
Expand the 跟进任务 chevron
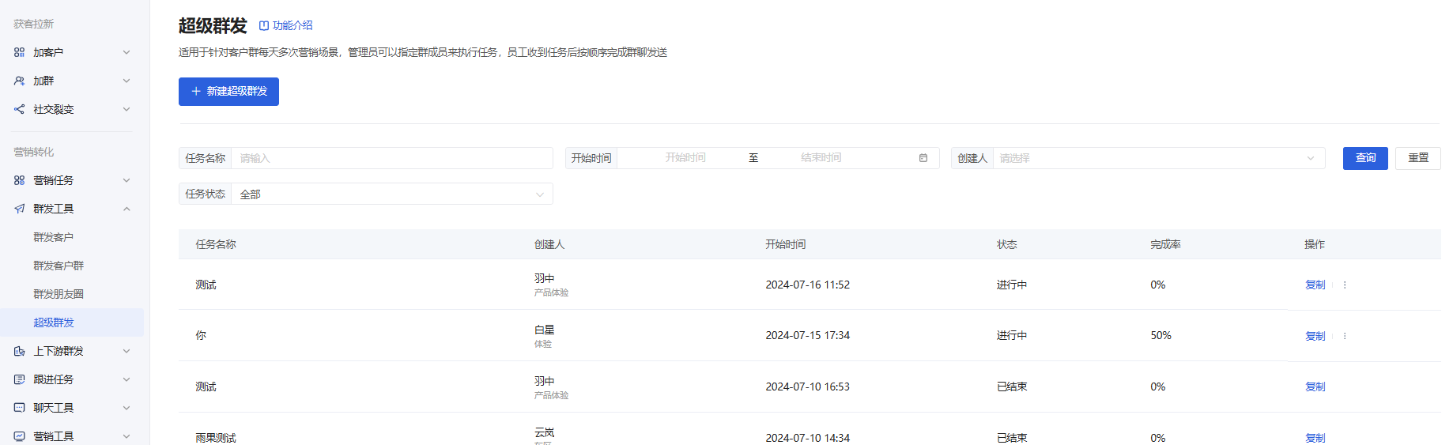[x=126, y=379]
